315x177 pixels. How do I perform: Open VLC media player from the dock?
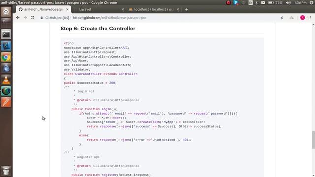click(x=6, y=80)
